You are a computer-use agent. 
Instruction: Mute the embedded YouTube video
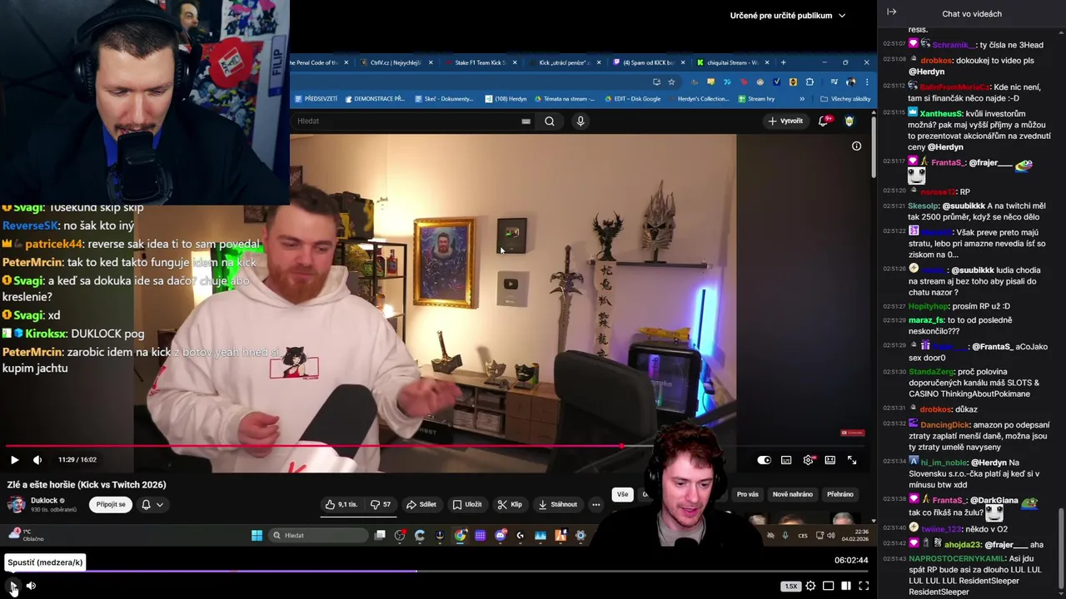(37, 459)
